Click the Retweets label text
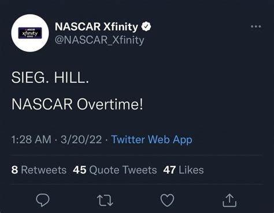The width and height of the screenshot is (274, 213). click(x=44, y=170)
